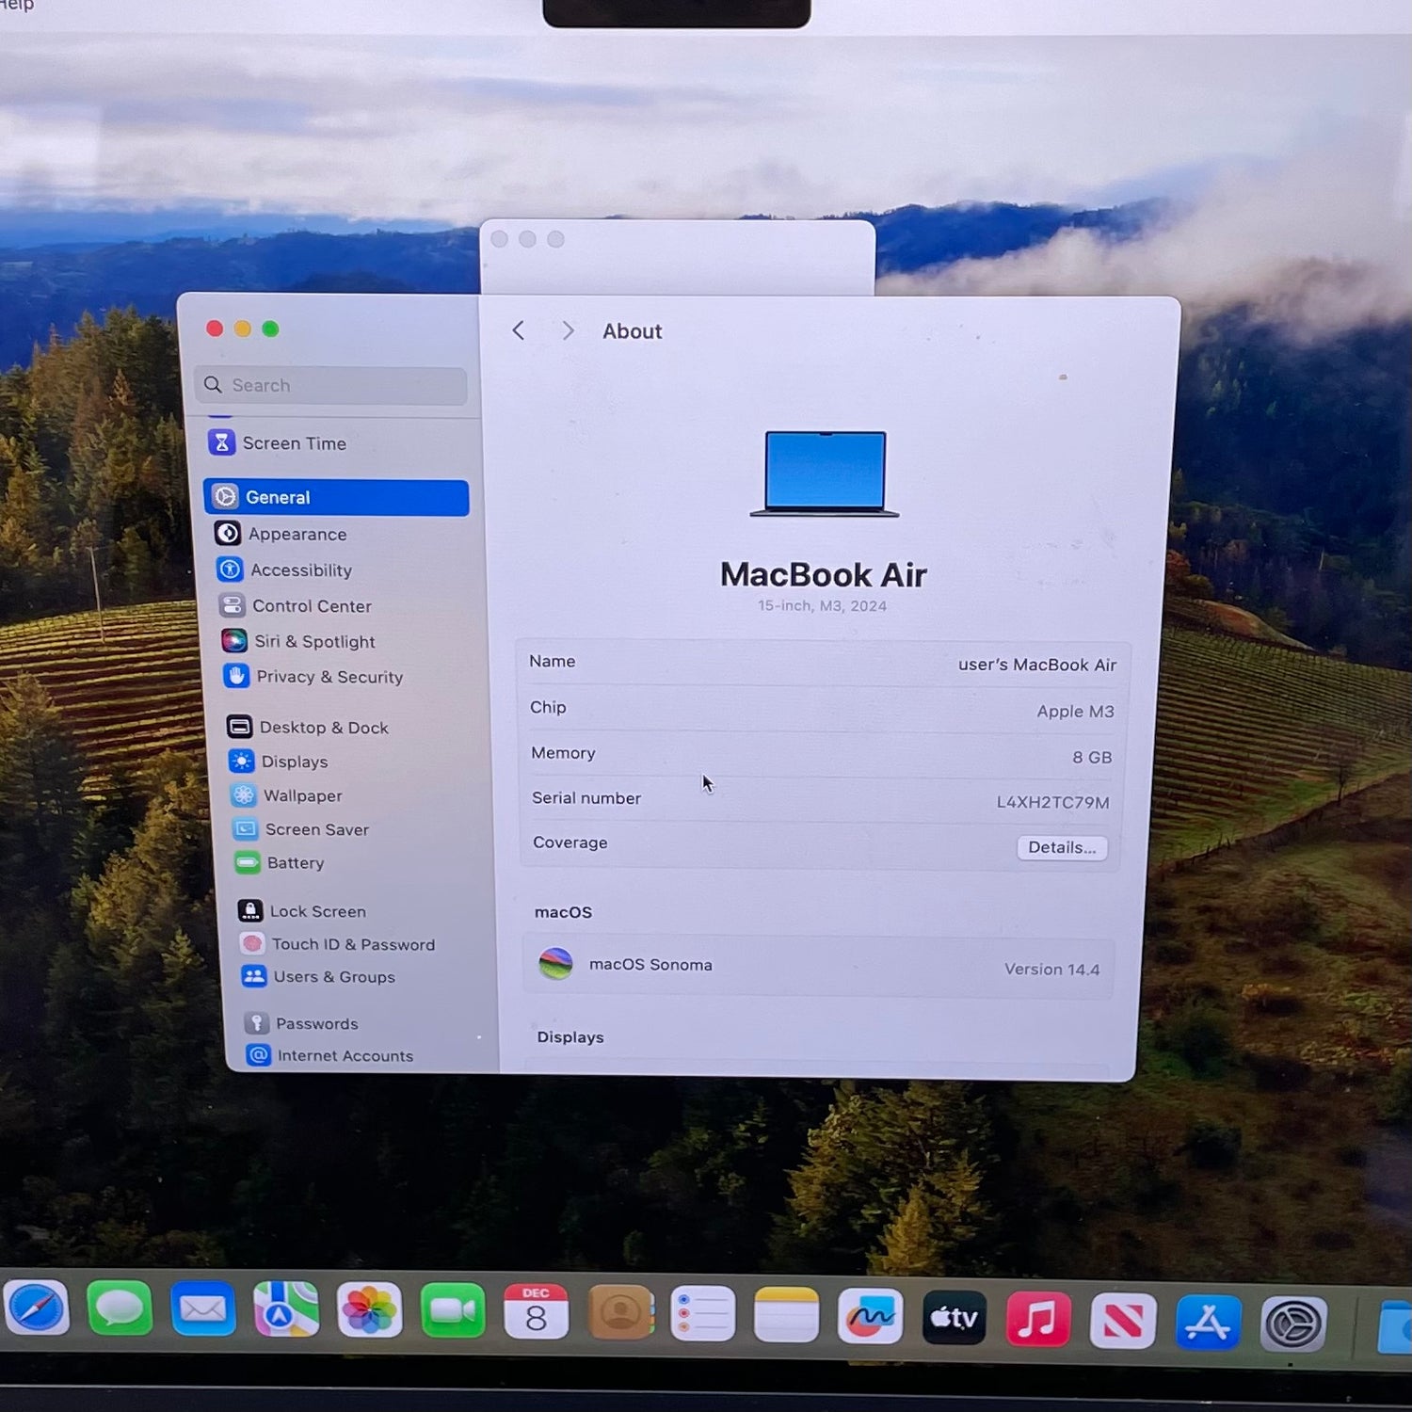Click the forward chevron arrow
This screenshot has height=1412, width=1412.
click(568, 330)
